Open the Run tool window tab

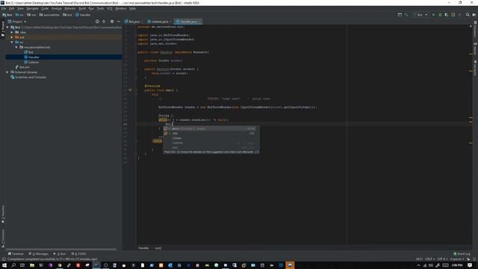[x=60, y=254]
